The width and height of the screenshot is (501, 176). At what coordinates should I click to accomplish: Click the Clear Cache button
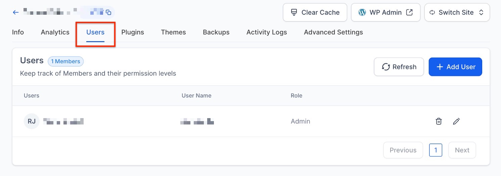(x=315, y=12)
